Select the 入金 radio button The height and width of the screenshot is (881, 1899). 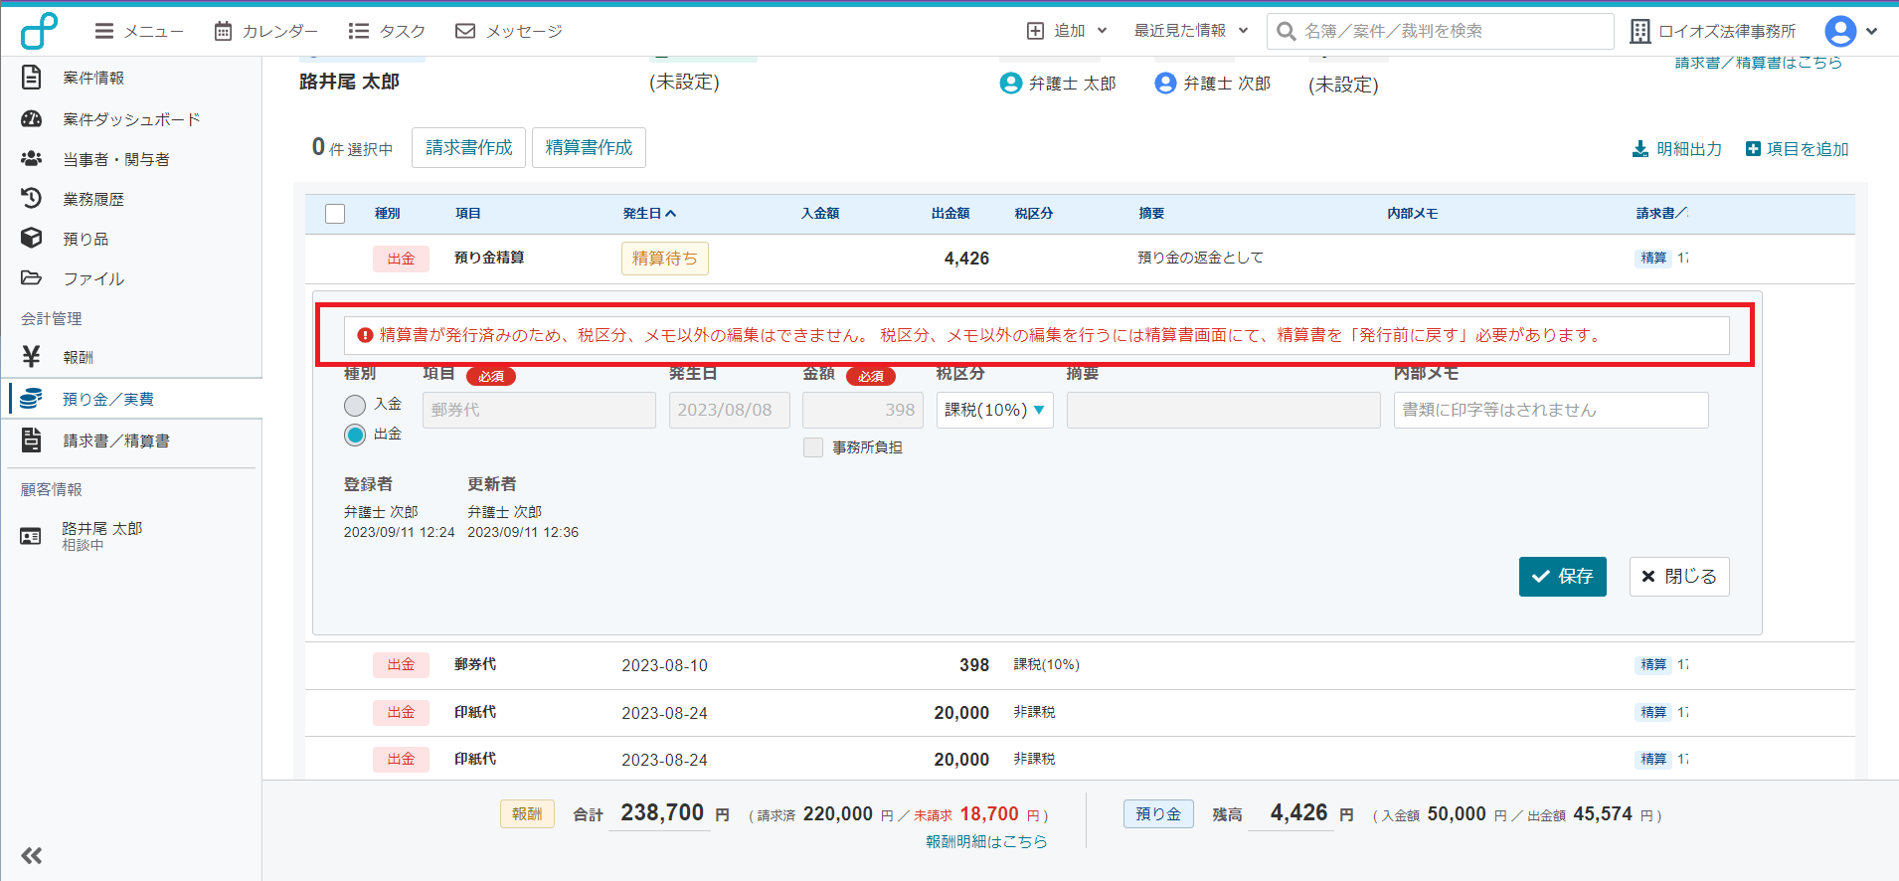tap(355, 405)
